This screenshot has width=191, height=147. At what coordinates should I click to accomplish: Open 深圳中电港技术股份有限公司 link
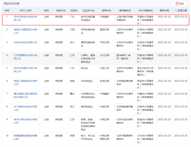click(25, 70)
